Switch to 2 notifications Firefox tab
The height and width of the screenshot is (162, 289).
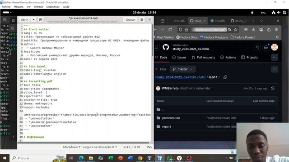tap(218, 21)
